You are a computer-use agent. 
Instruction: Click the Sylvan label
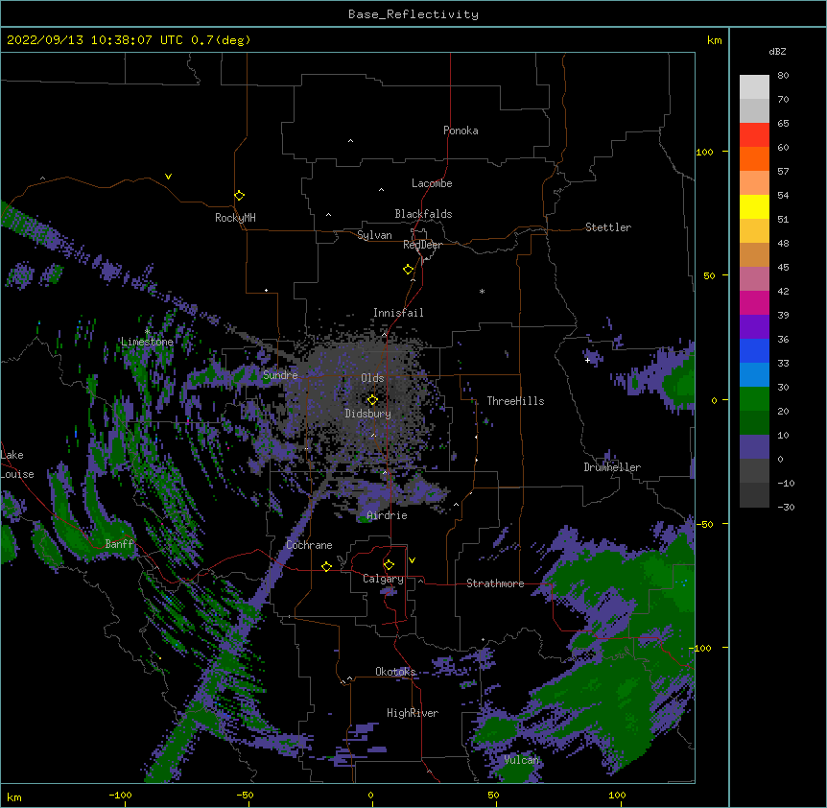(374, 235)
